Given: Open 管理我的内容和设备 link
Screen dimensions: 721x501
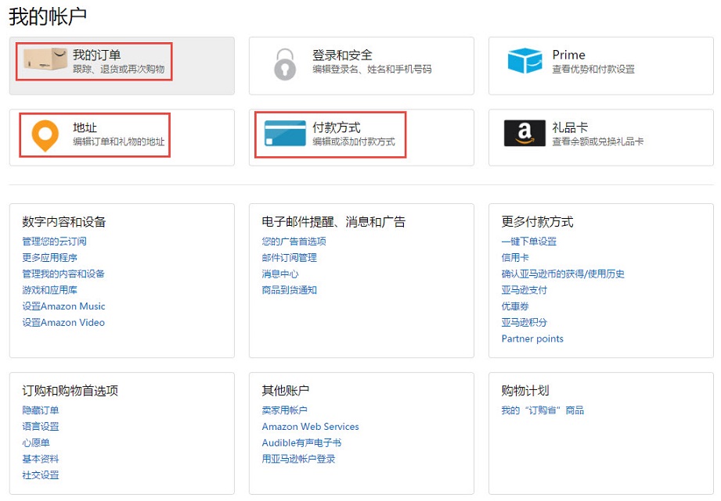Looking at the screenshot, I should point(63,274).
